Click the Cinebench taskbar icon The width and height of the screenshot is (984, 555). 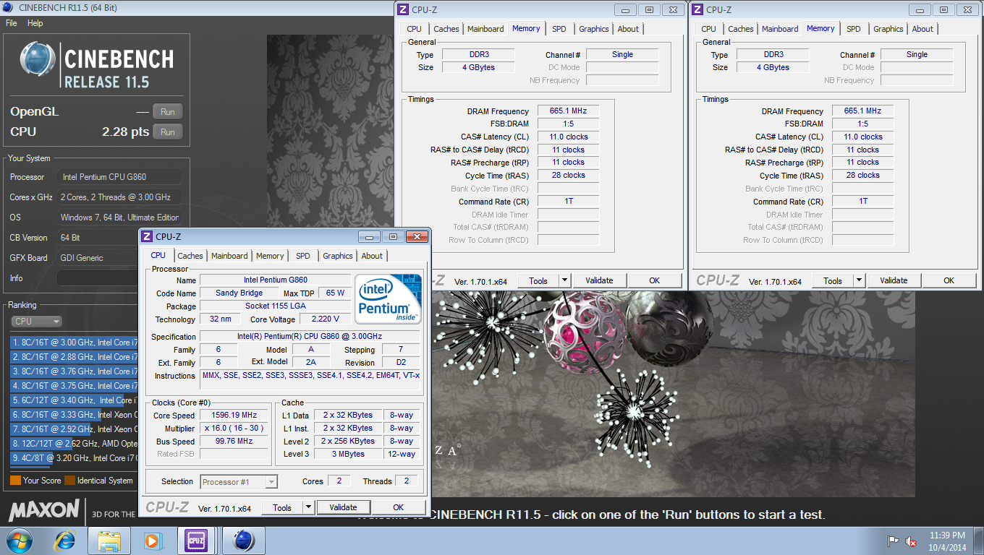(x=243, y=541)
